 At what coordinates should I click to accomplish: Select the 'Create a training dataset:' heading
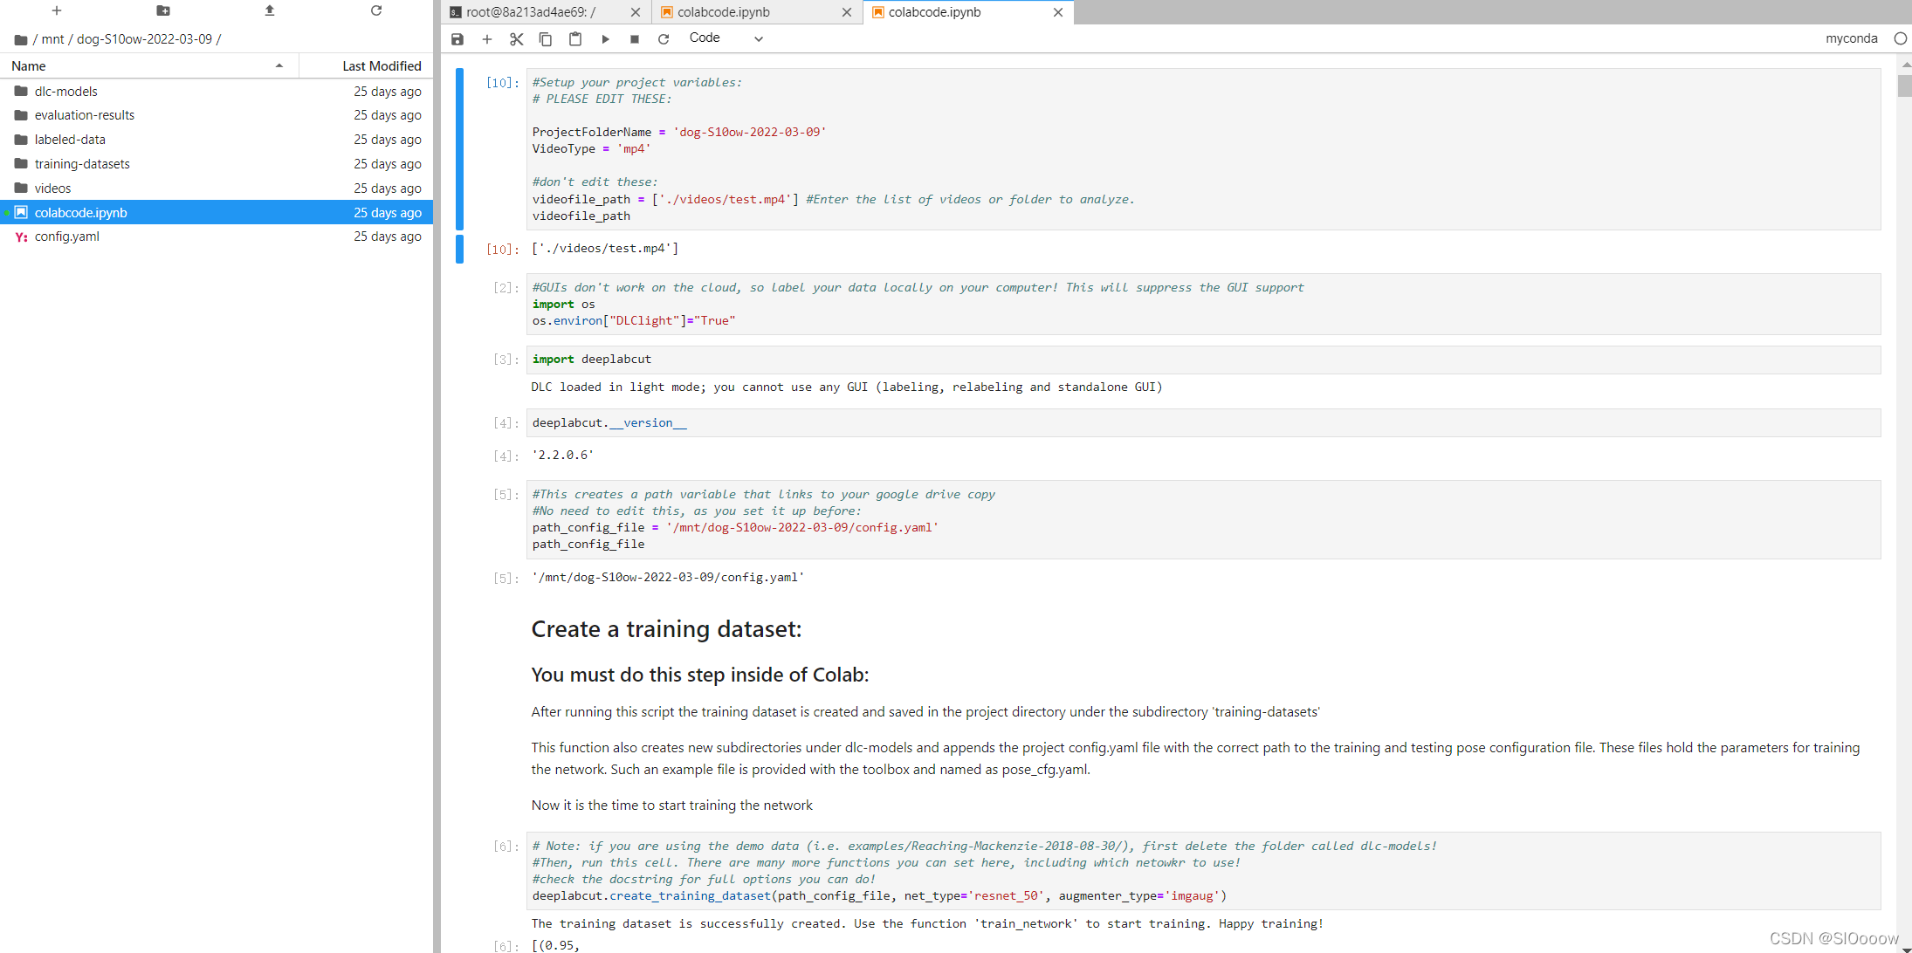[666, 629]
